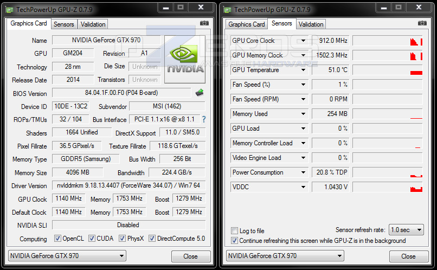Minimize the left GPU-Z window
The height and width of the screenshot is (270, 437).
pyautogui.click(x=166, y=8)
